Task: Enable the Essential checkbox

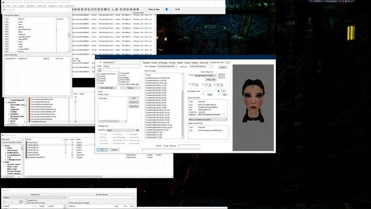Action: point(97,76)
